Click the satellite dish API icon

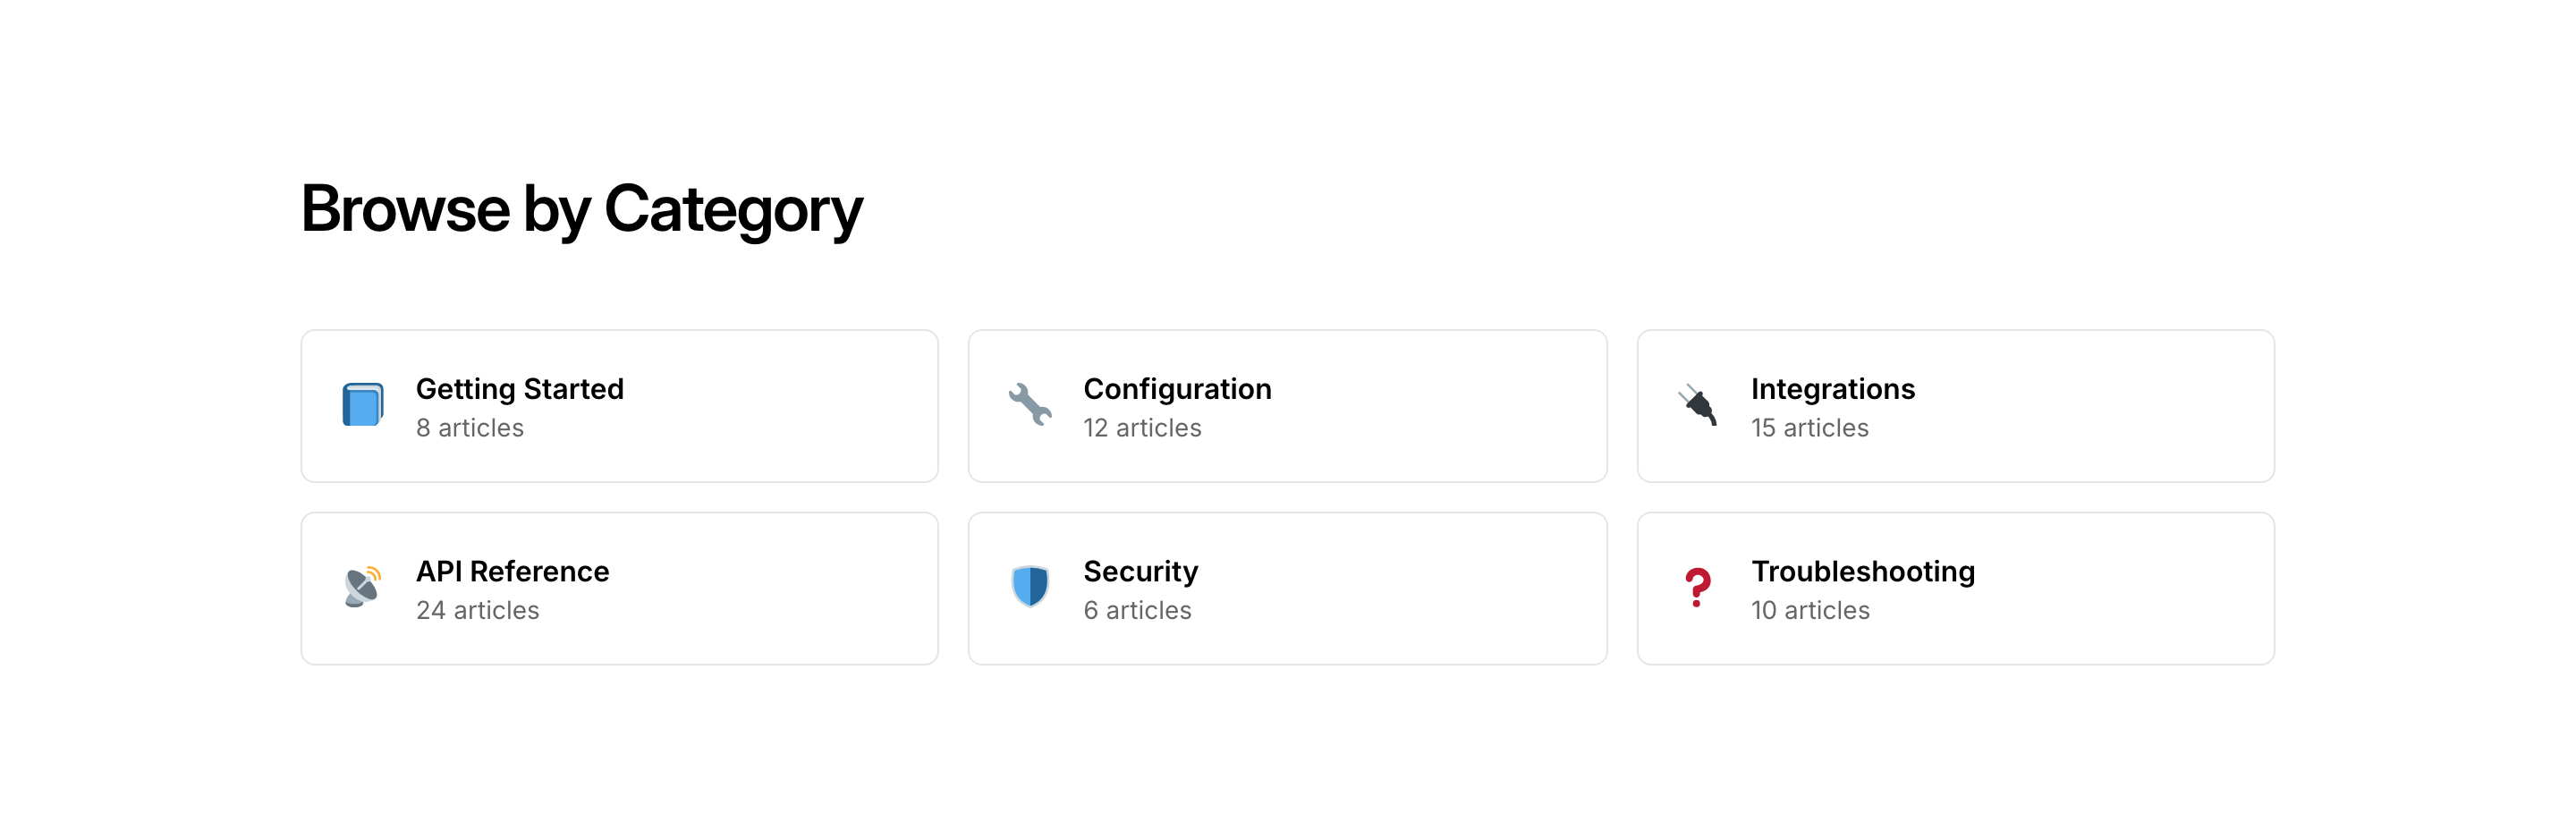(362, 587)
